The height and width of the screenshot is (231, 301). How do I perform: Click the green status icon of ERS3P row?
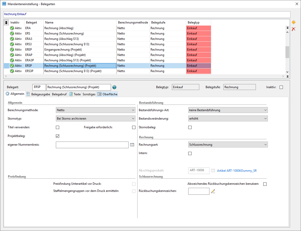coord(12,71)
